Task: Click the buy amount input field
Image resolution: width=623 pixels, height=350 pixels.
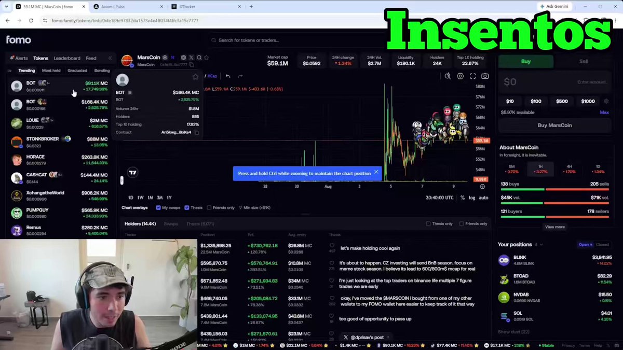Action: [554, 82]
